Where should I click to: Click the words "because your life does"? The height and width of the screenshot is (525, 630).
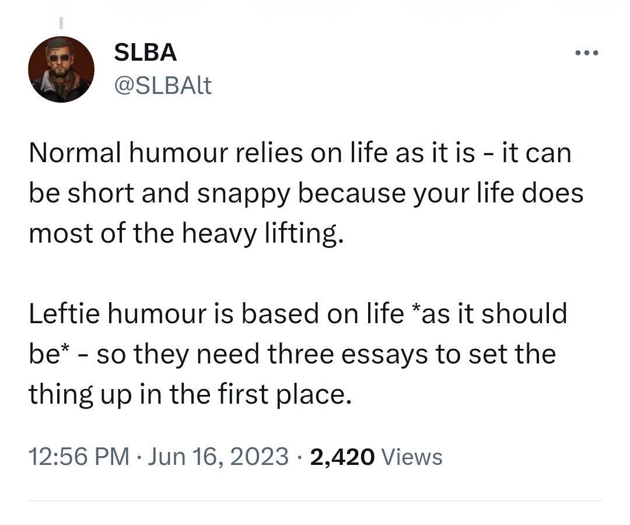click(x=440, y=194)
